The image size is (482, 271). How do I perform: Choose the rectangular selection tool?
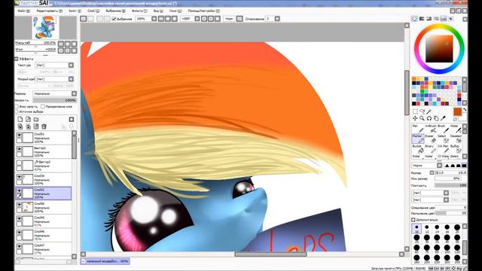point(415,111)
